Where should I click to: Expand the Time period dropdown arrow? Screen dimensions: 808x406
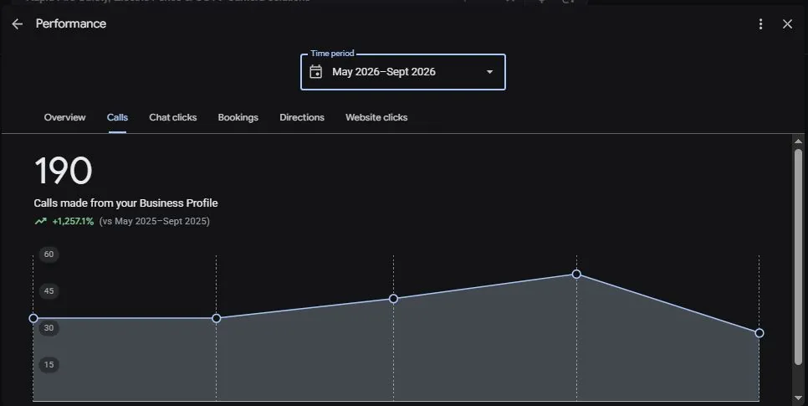coord(489,72)
